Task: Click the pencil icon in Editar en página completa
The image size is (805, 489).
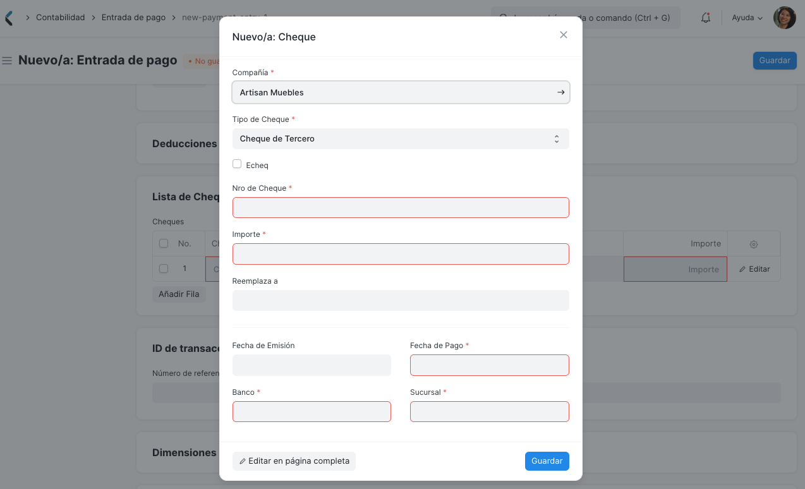Action: (243, 461)
